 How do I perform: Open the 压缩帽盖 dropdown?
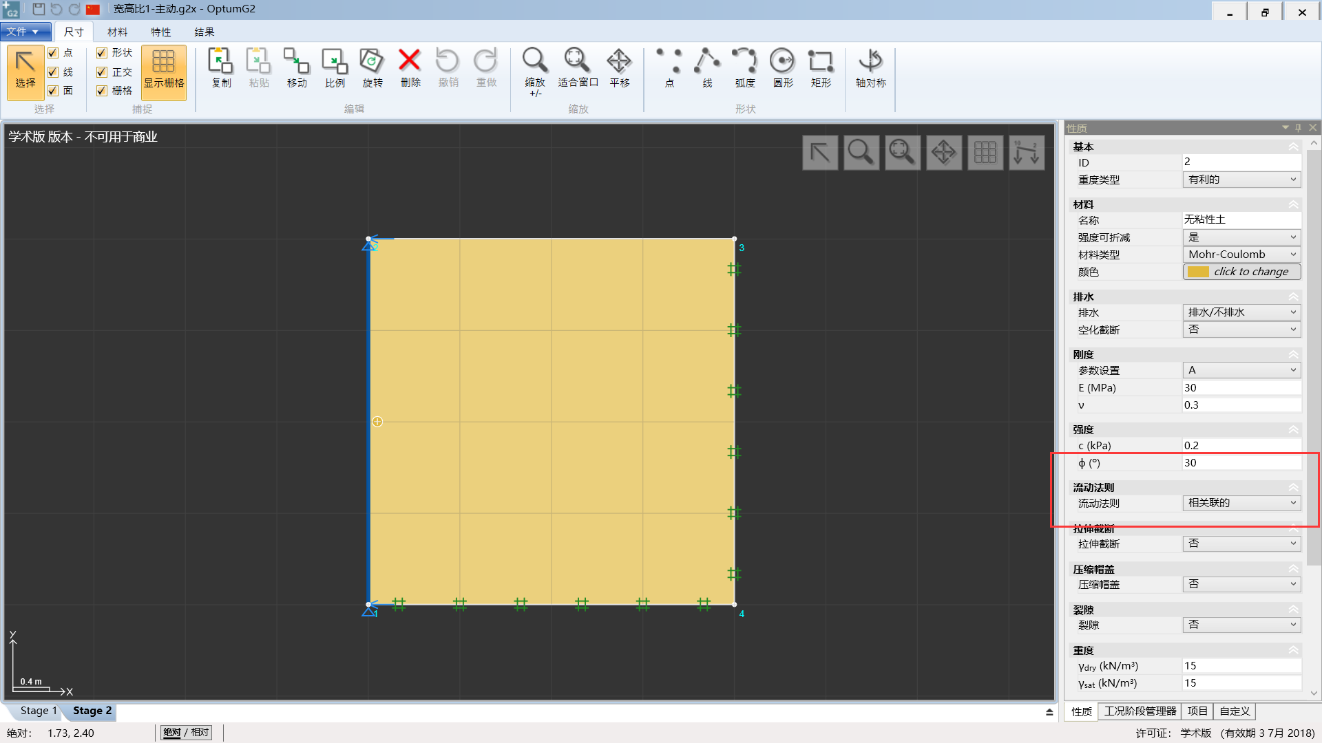[x=1242, y=584]
